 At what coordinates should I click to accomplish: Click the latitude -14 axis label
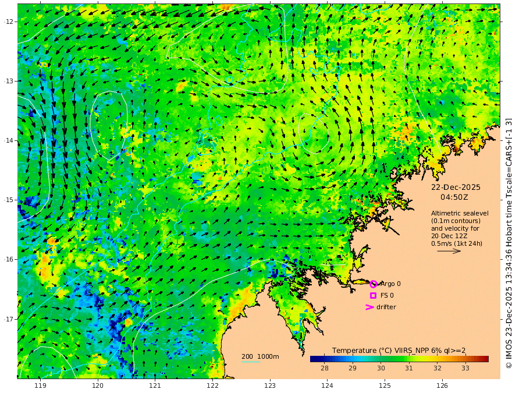[9, 140]
